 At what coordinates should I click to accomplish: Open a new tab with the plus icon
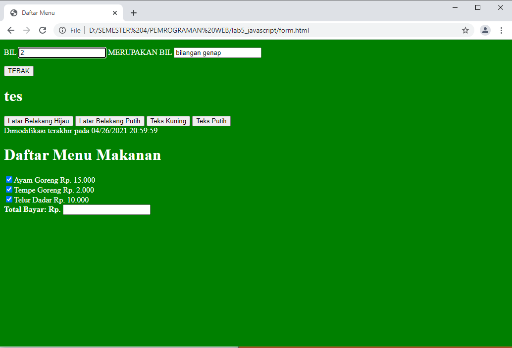click(133, 13)
